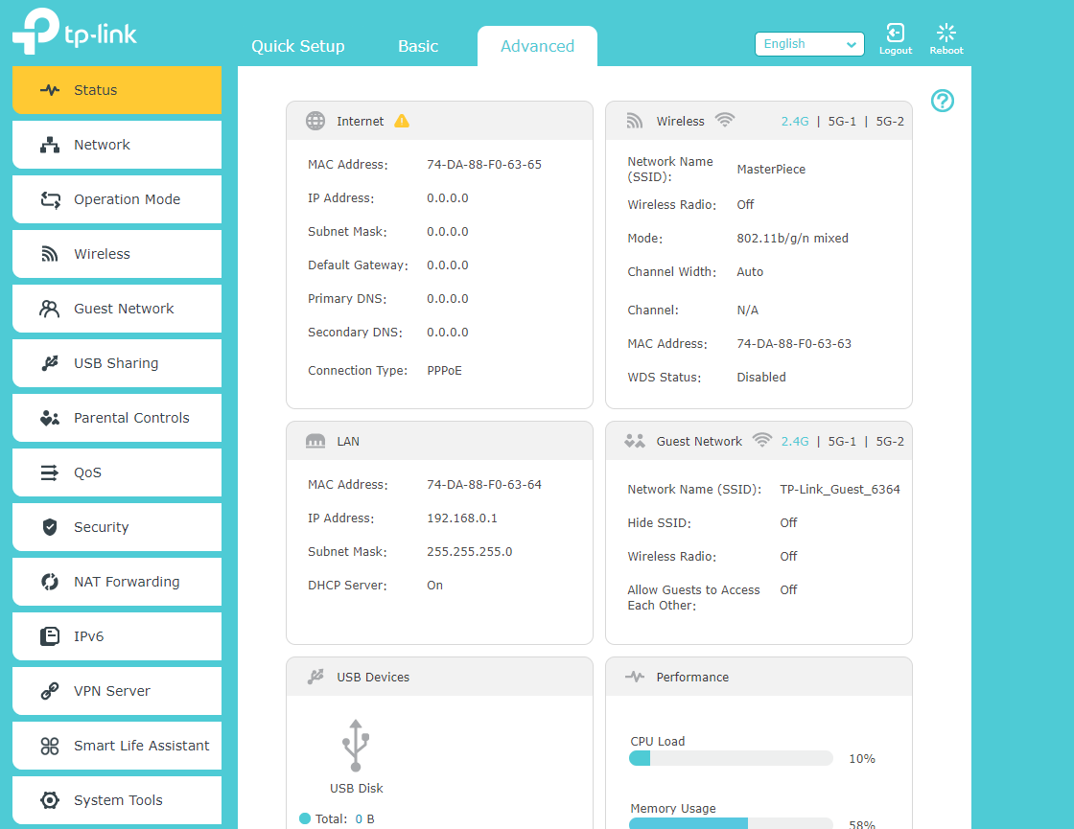Open the Operation Mode menu label

(128, 199)
